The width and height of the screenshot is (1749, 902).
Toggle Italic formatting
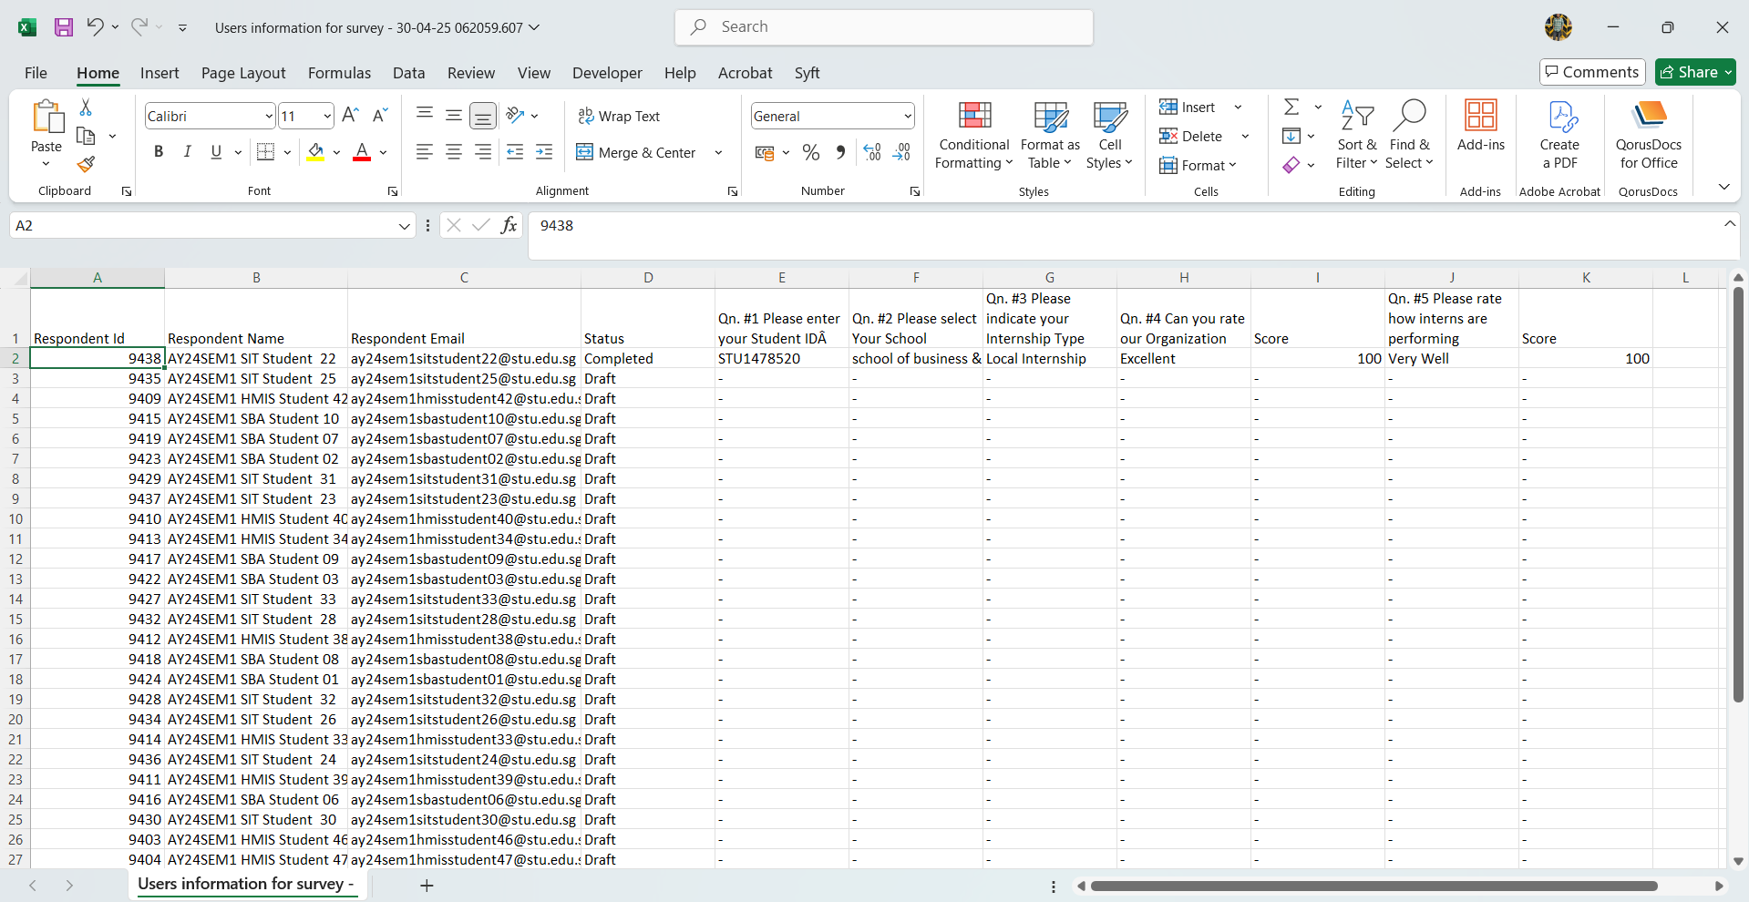(187, 152)
